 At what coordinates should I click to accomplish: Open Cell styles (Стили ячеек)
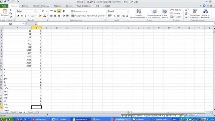165,13
